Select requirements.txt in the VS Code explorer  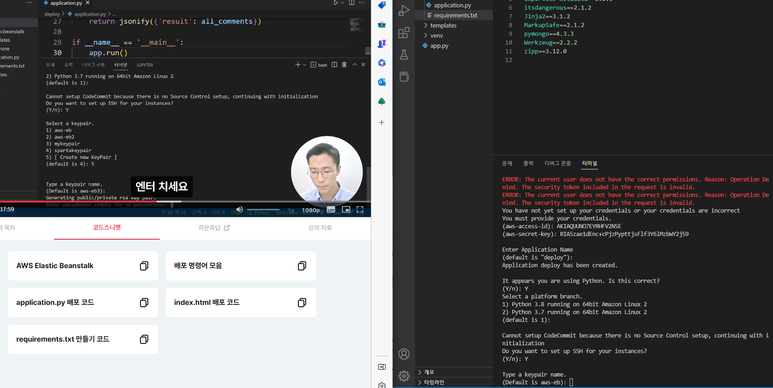click(x=454, y=15)
